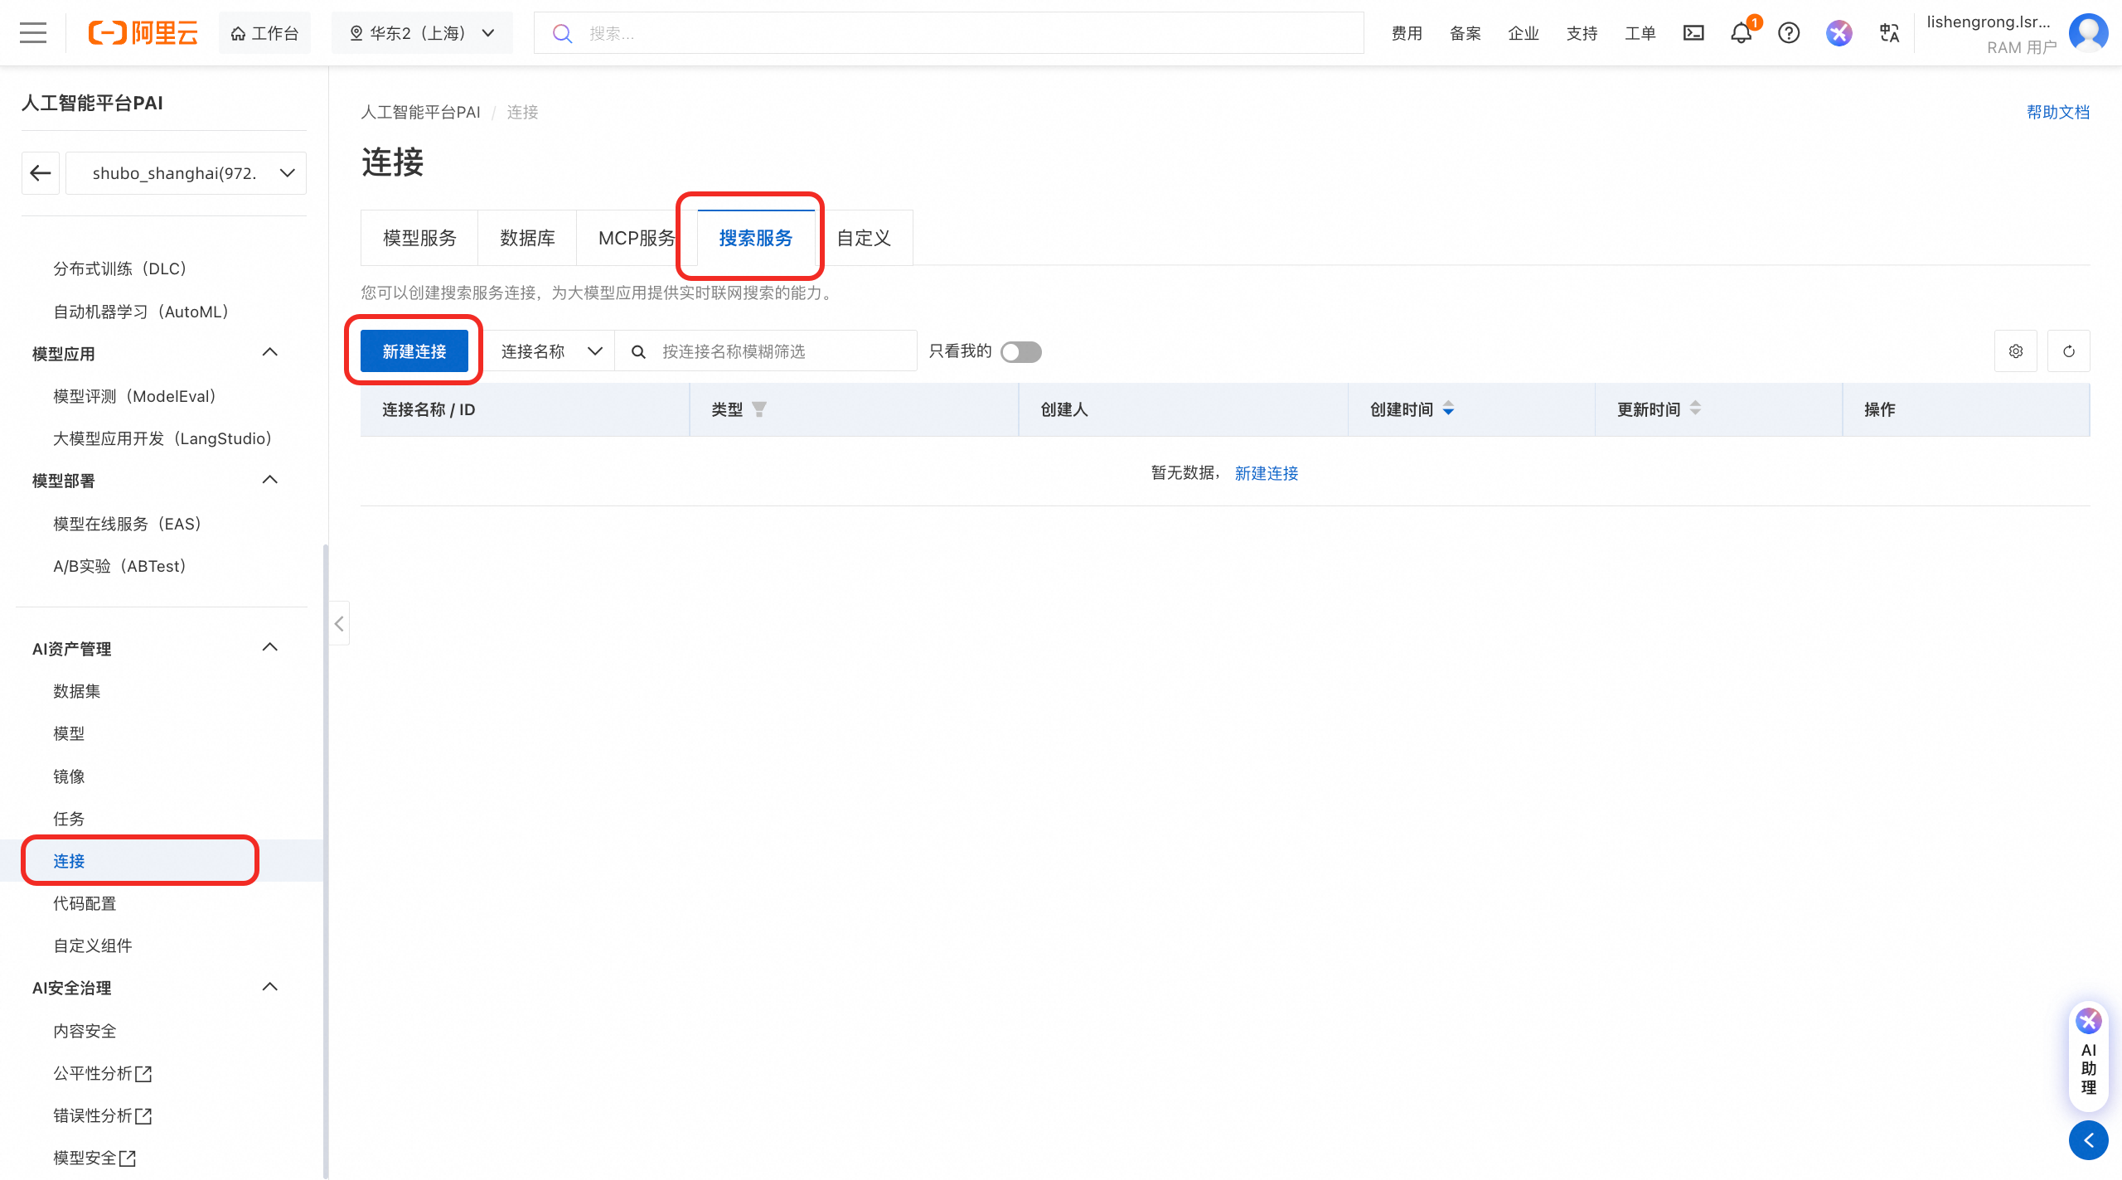
Task: Collapse the AI资产管理 section
Action: click(269, 648)
